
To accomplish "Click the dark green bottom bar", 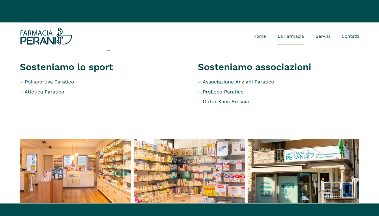I will coord(189,210).
